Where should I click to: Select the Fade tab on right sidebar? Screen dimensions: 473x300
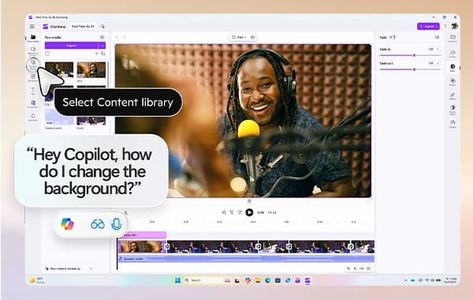tap(453, 68)
